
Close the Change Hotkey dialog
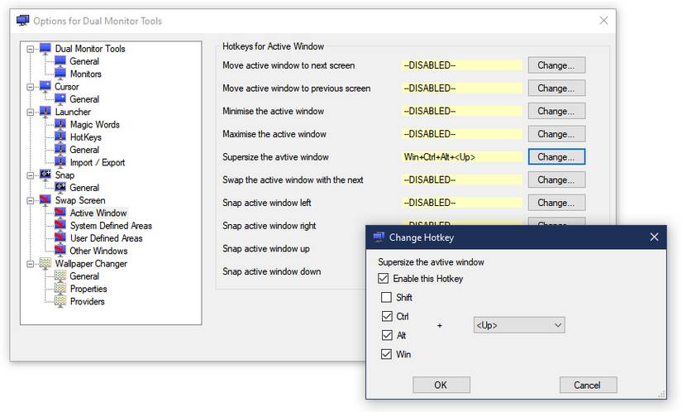(x=654, y=237)
